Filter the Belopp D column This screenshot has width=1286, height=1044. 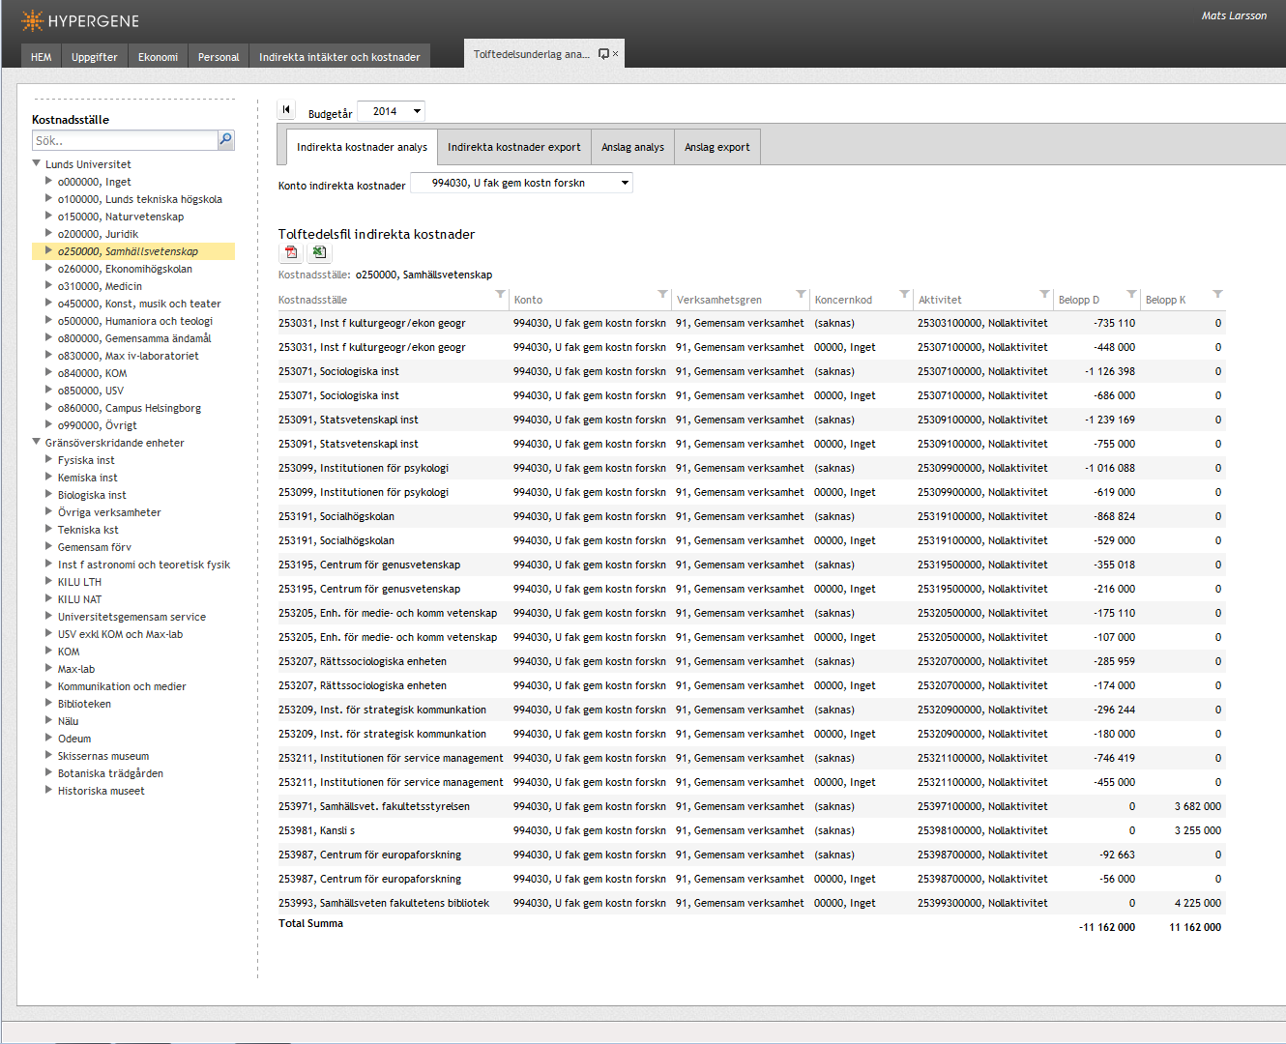1131,294
